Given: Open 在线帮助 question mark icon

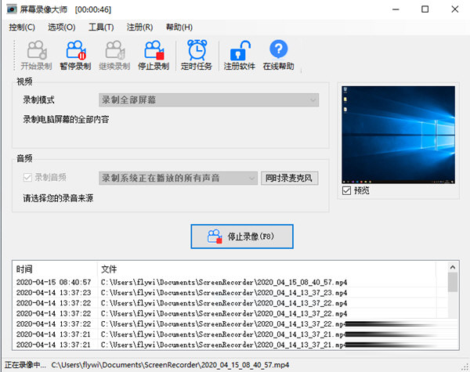Looking at the screenshot, I should (x=278, y=55).
